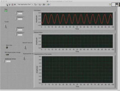The width and height of the screenshot is (120, 91).
Task: Click the 180 degree phase change button
Action: (x=7, y=55)
